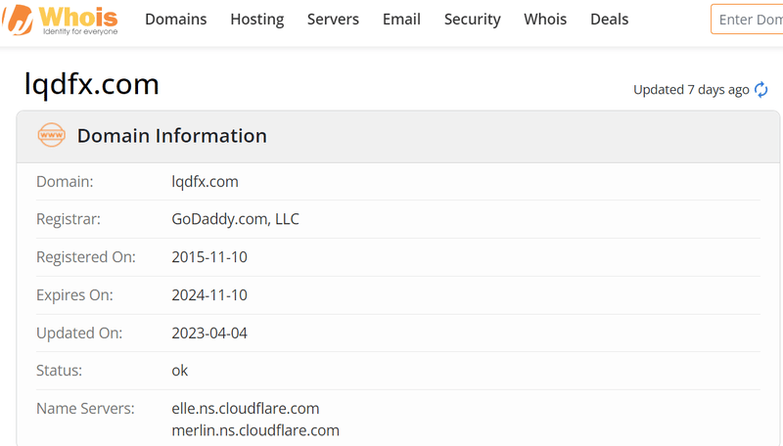This screenshot has width=783, height=446.
Task: Select the domain value lqdfx.com
Action: pyautogui.click(x=205, y=182)
